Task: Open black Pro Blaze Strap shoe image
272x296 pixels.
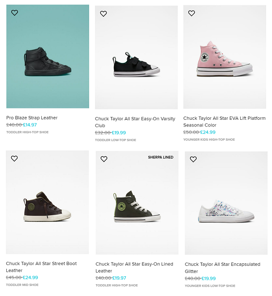Action: [x=48, y=62]
